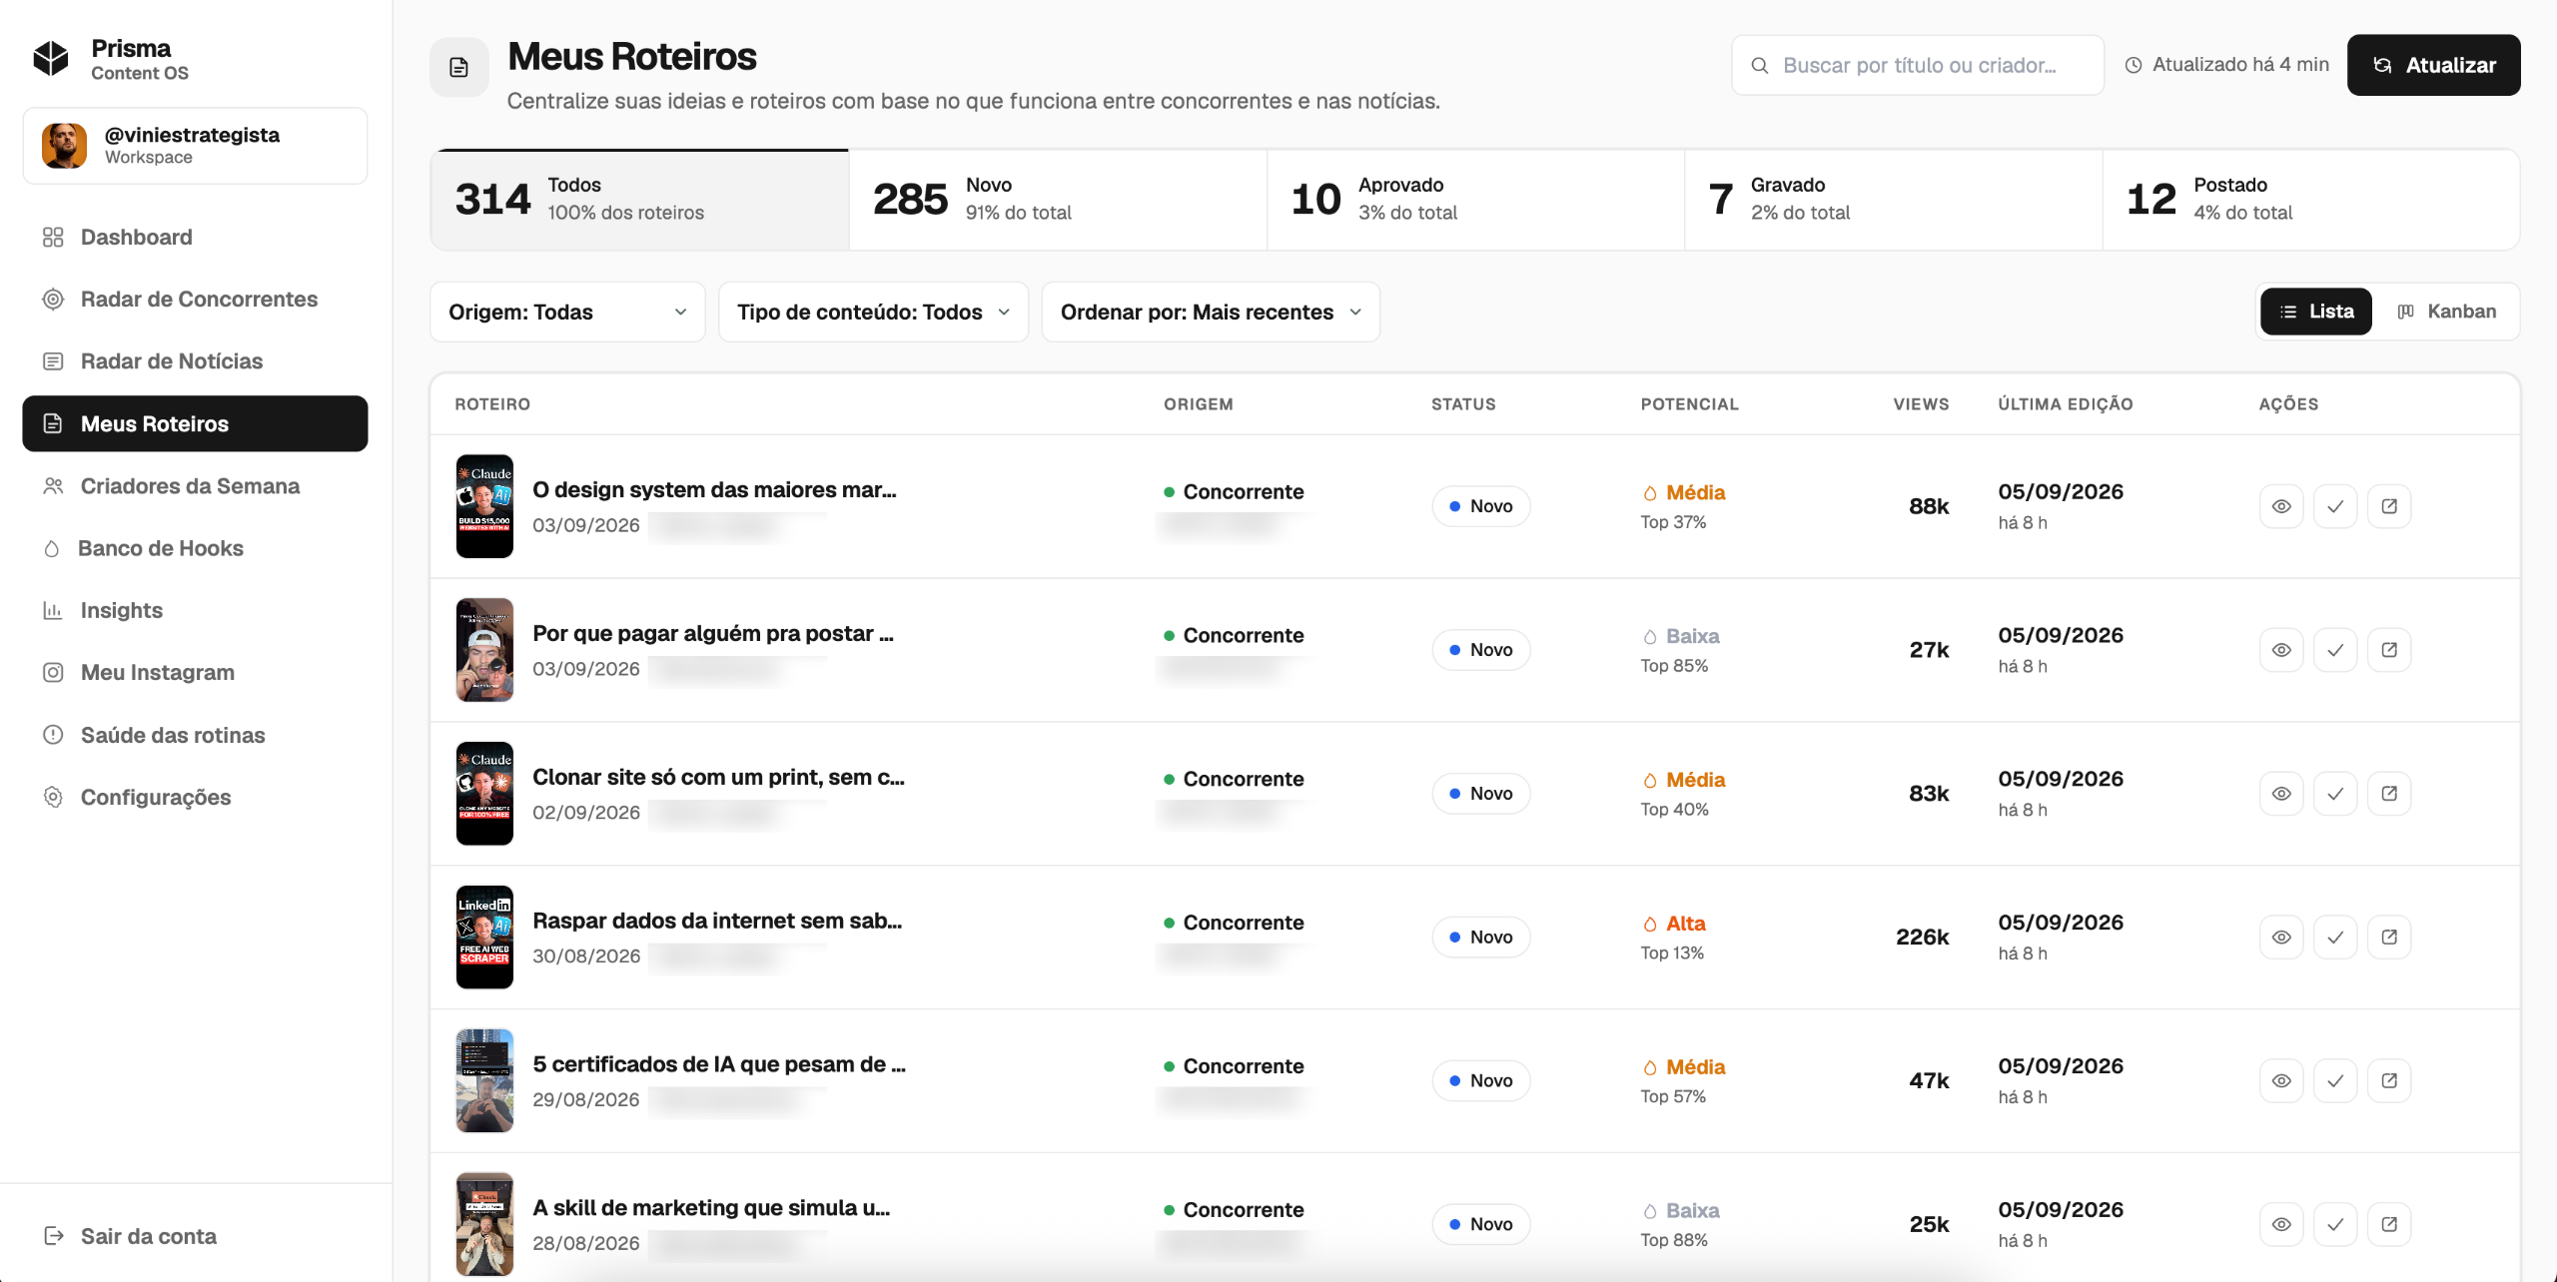Click the search magnifier icon
2557x1282 pixels.
click(x=1760, y=66)
